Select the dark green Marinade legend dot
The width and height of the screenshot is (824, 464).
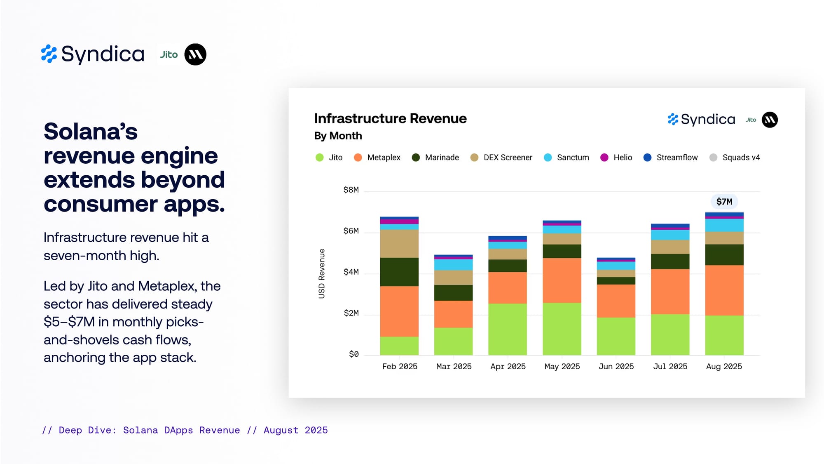coord(416,158)
